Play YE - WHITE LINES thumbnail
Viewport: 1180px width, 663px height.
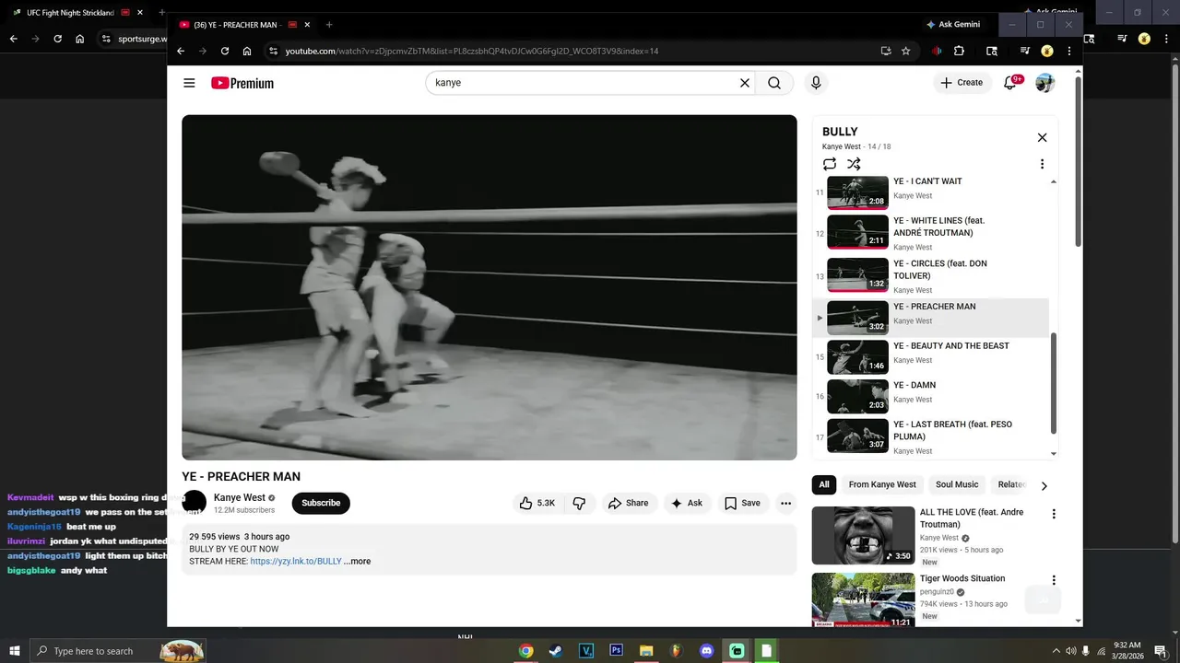(x=857, y=232)
